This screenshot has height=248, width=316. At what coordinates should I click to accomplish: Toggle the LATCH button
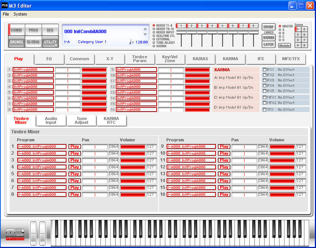(x=269, y=45)
